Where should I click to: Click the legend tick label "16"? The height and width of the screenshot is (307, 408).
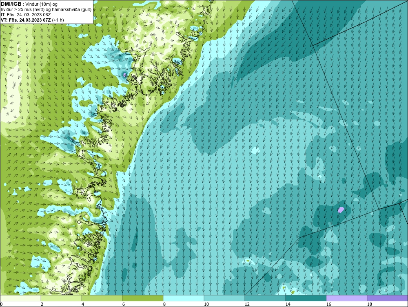(x=328, y=304)
